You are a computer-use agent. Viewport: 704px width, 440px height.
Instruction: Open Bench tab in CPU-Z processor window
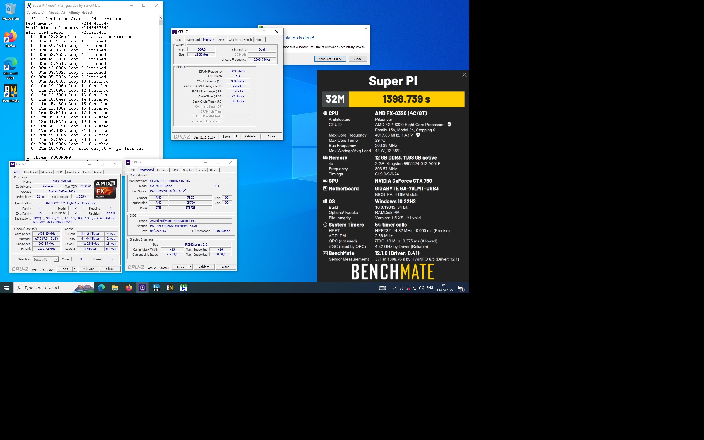(86, 172)
